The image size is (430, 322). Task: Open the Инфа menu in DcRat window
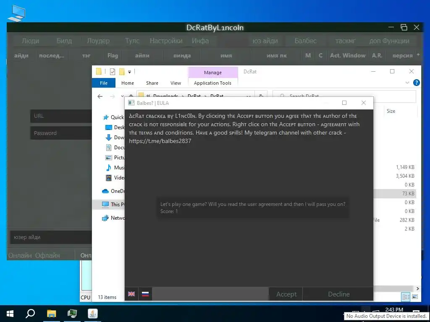pyautogui.click(x=200, y=41)
